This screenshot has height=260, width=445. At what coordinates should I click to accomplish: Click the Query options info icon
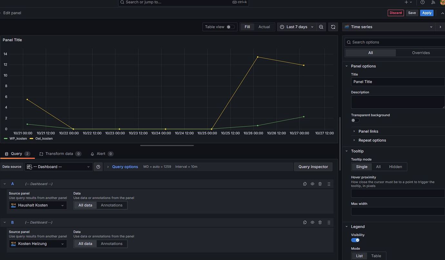click(x=98, y=167)
